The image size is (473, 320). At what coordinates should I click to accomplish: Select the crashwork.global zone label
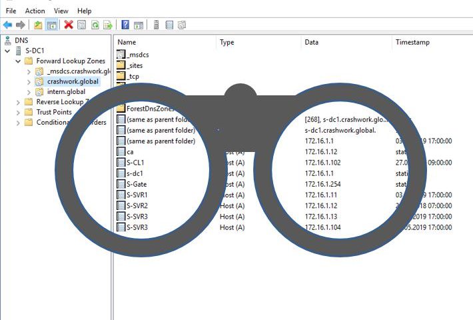coord(73,81)
